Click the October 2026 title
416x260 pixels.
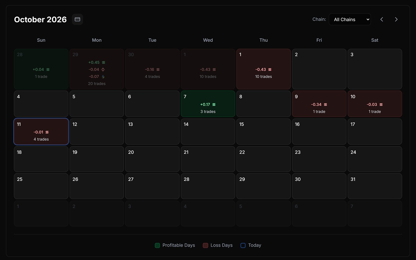pos(40,19)
